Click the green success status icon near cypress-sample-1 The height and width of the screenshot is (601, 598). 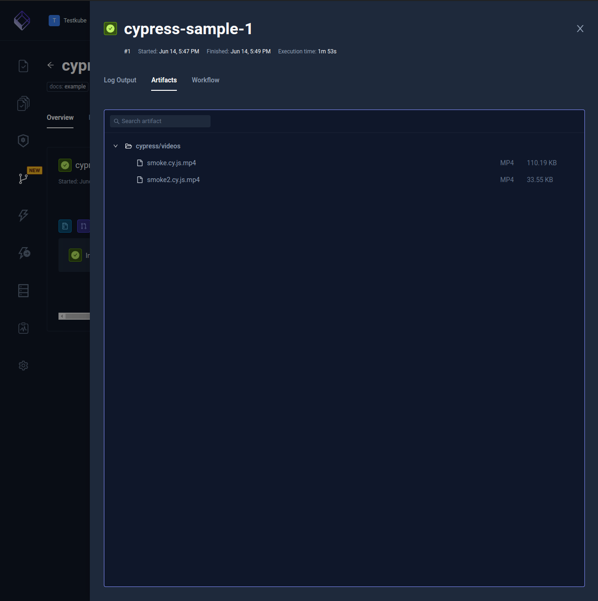pyautogui.click(x=110, y=29)
